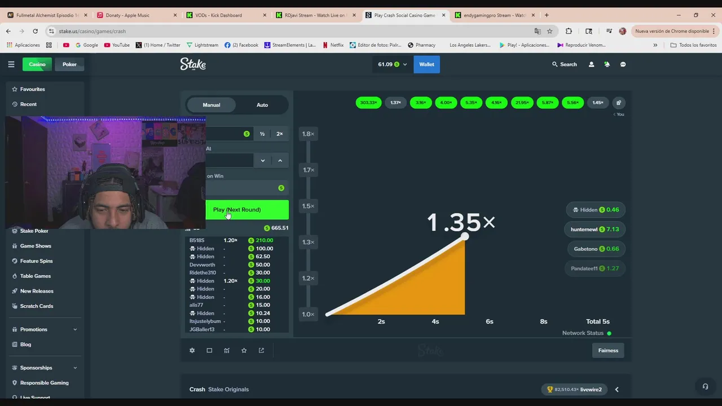Screen dimensions: 722x406
Task: Add Crash game to favourites star
Action: 244,350
